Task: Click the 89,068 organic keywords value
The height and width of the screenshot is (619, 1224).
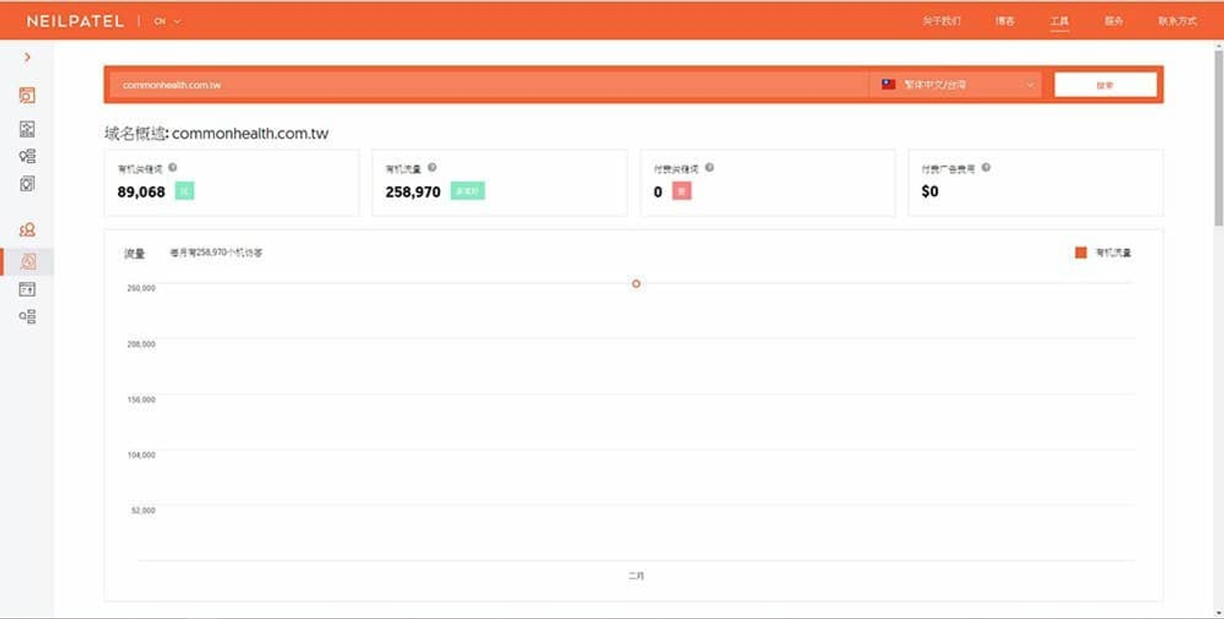Action: click(x=141, y=192)
